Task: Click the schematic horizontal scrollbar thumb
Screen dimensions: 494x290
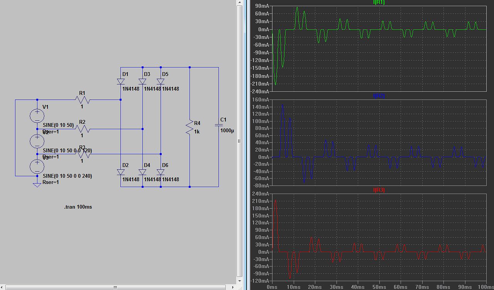Action: (115, 287)
